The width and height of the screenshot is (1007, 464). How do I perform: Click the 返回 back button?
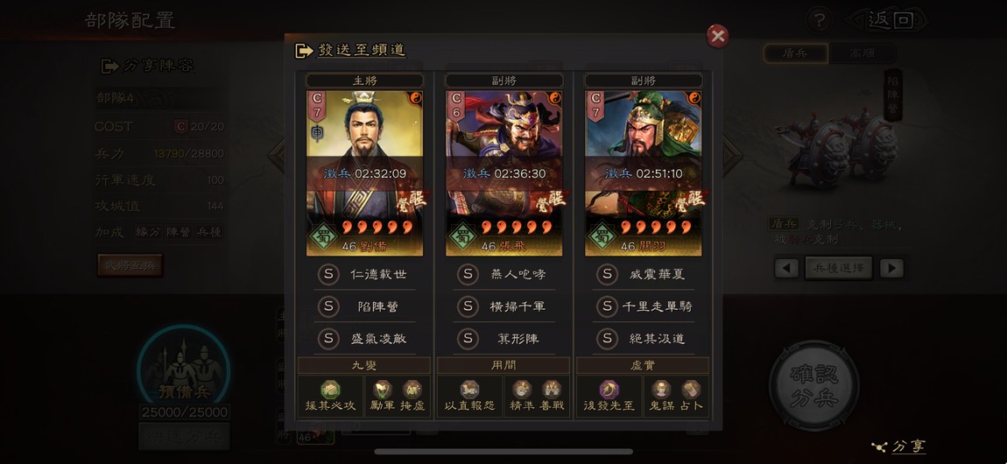point(885,20)
